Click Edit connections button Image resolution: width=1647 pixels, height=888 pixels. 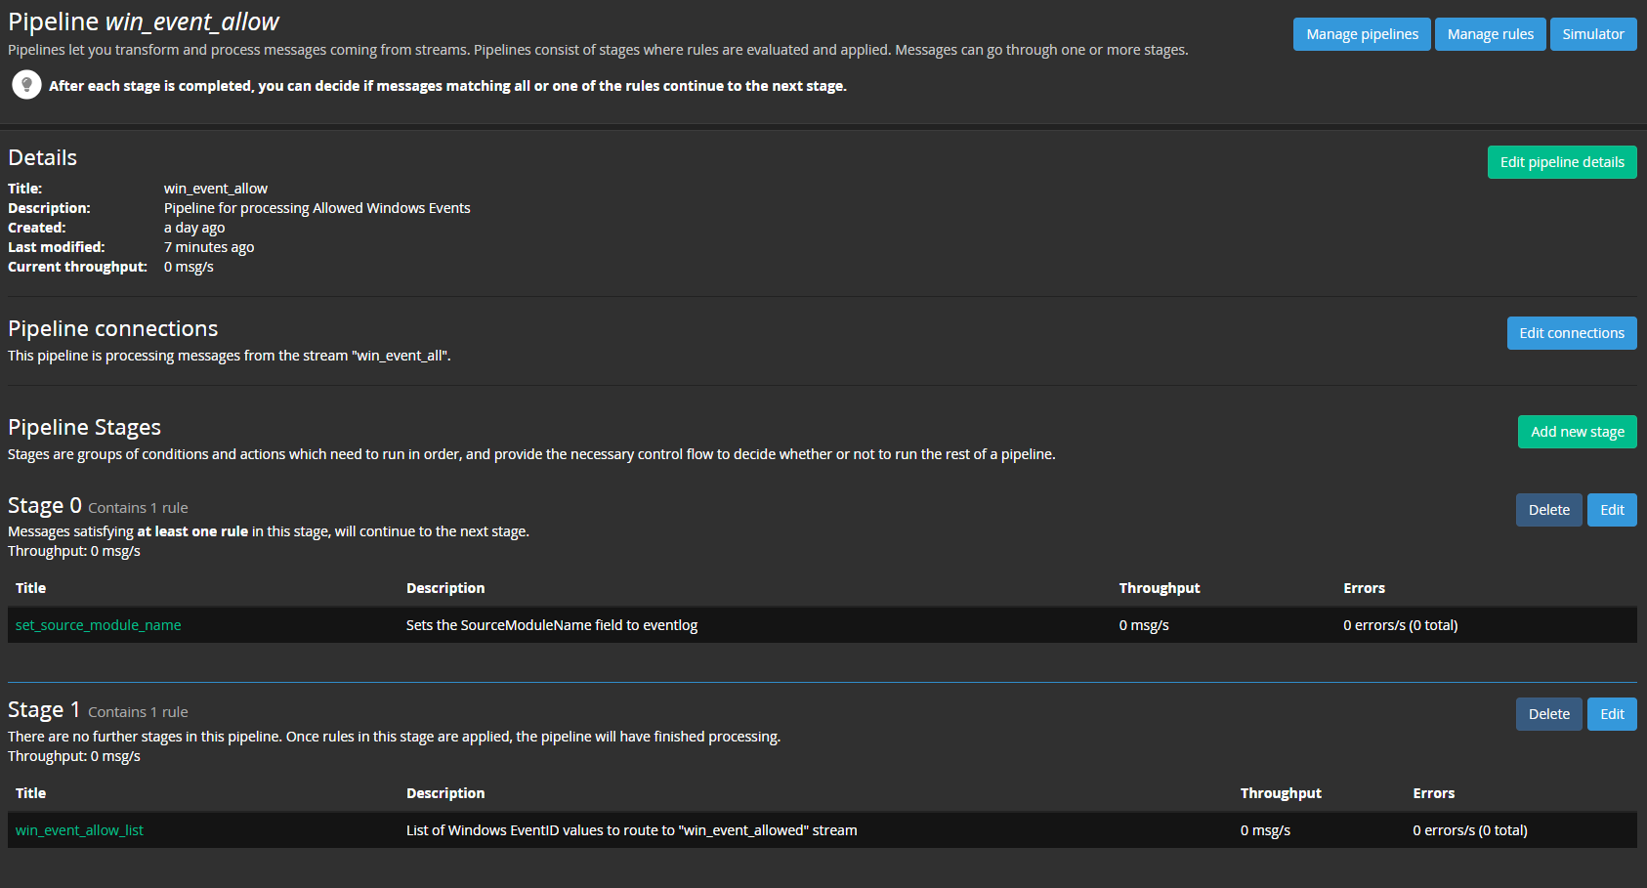click(x=1572, y=333)
